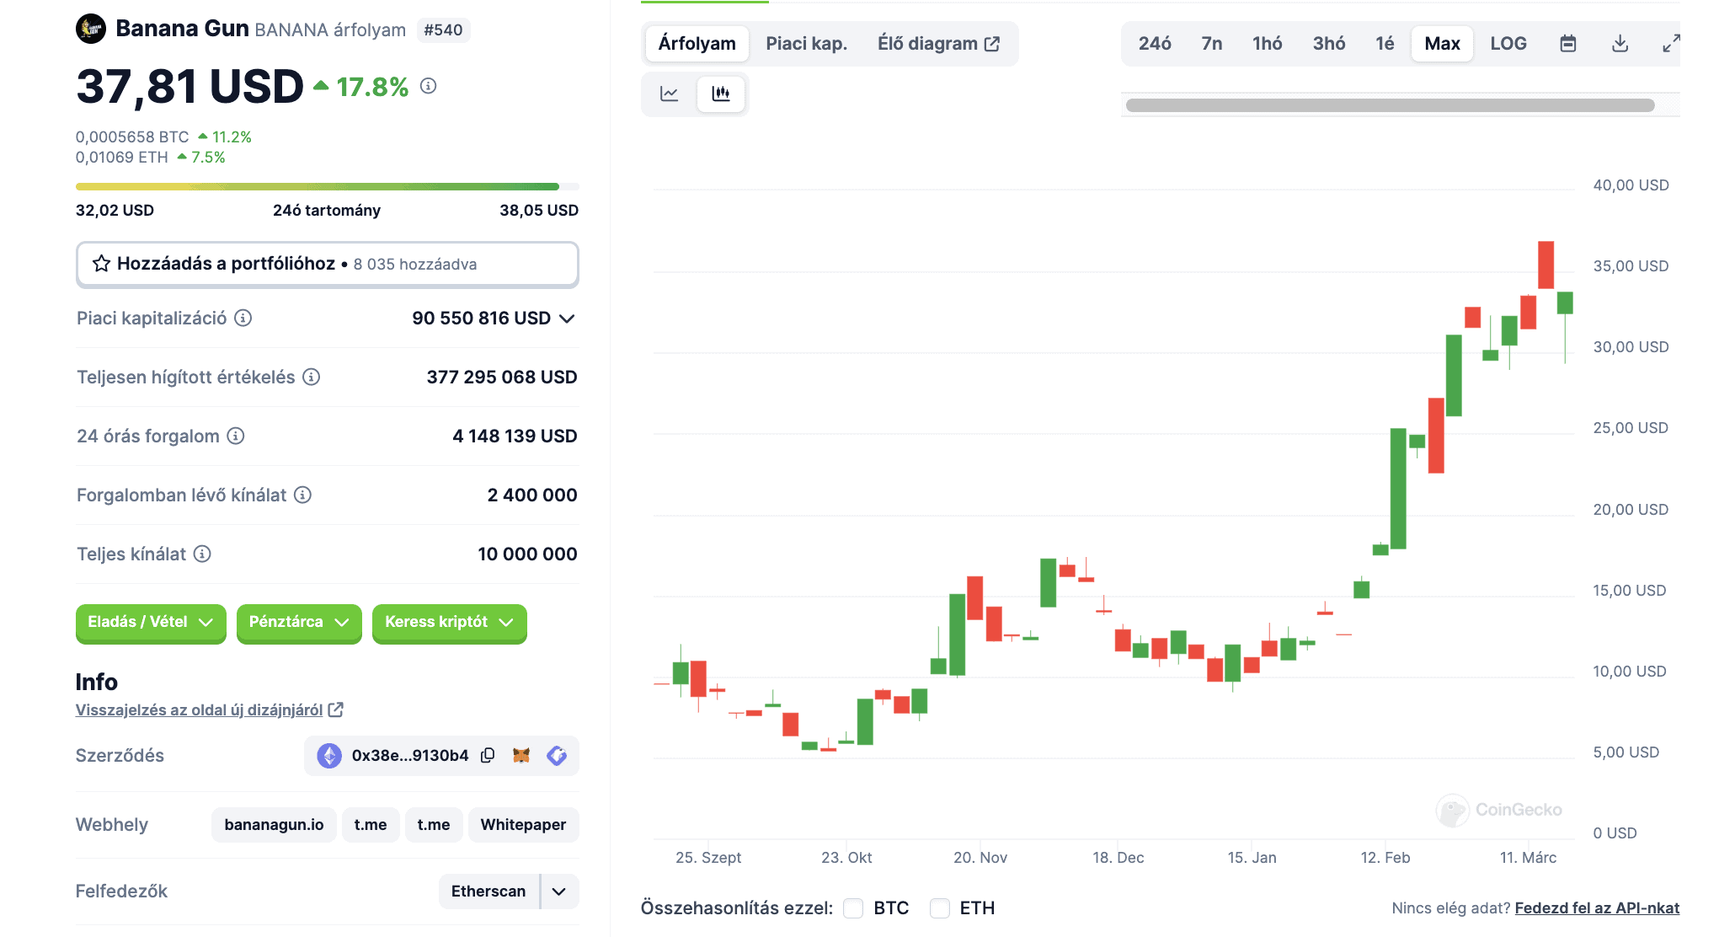Viewport: 1735px width, 937px height.
Task: Click the 0,0005658 BTC price text
Action: click(x=132, y=137)
